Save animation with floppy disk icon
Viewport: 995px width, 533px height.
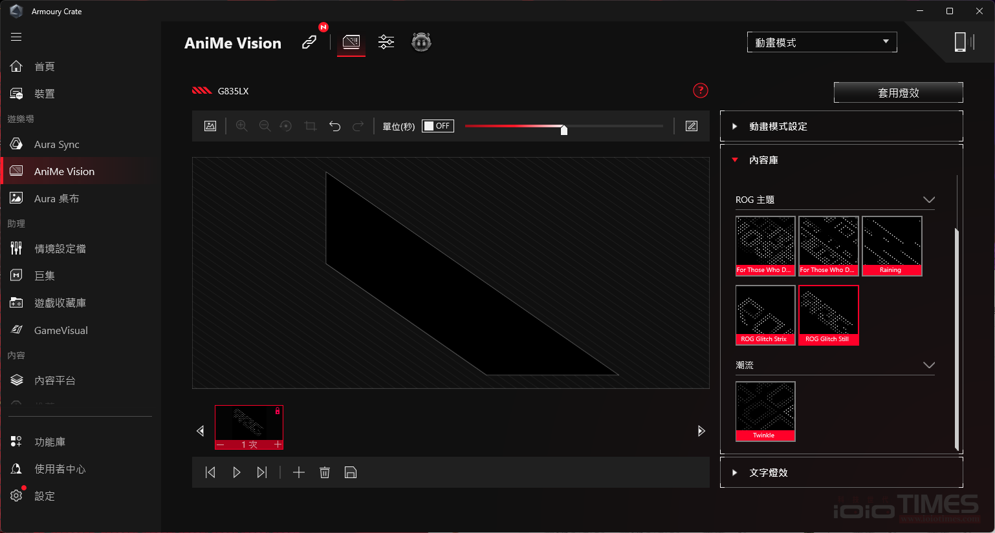[351, 472]
